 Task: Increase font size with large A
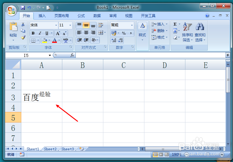point(58,33)
